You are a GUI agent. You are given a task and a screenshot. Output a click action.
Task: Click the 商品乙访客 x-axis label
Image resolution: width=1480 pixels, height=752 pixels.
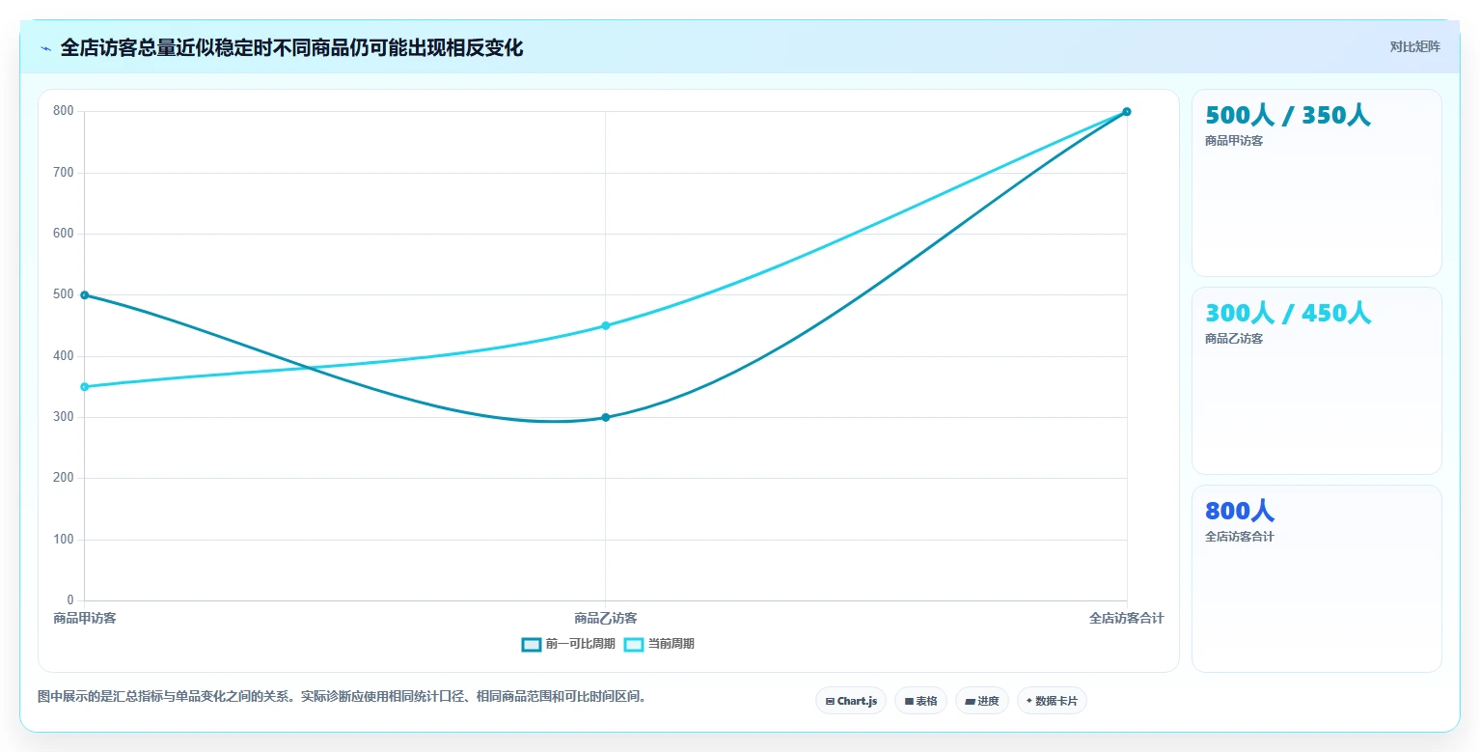point(606,618)
